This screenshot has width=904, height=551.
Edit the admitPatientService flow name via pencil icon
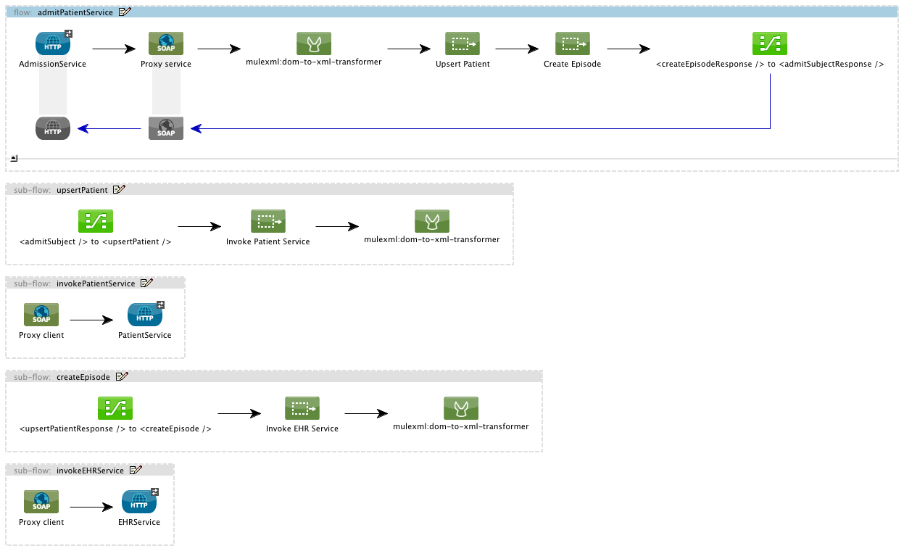pyautogui.click(x=125, y=12)
